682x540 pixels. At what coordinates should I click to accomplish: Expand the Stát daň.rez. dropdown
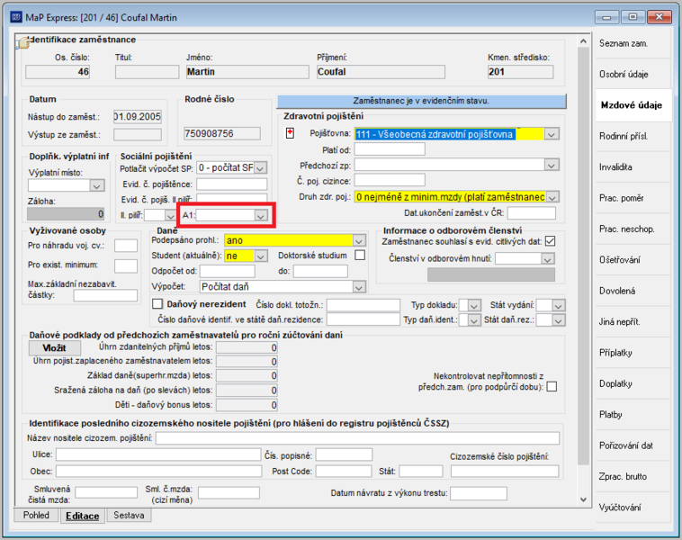coord(558,320)
